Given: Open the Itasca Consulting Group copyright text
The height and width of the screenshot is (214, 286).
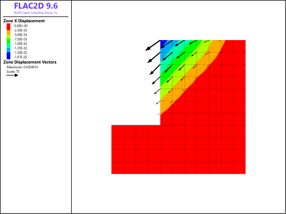Looking at the screenshot, I should 36,13.
